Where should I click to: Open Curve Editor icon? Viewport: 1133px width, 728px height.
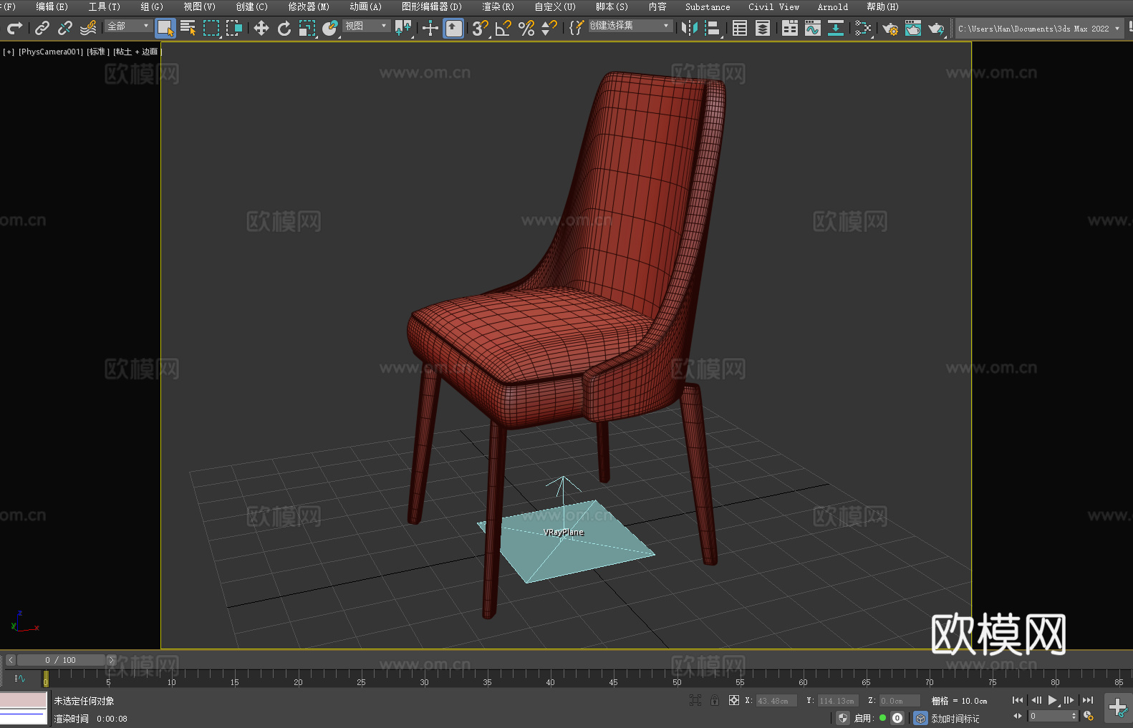pos(813,28)
